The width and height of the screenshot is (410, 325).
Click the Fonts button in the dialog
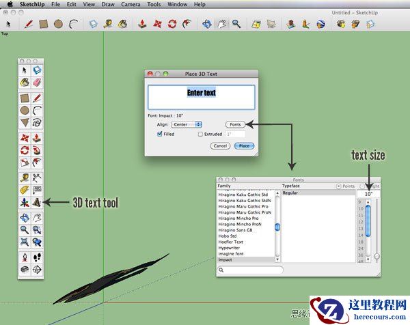235,125
